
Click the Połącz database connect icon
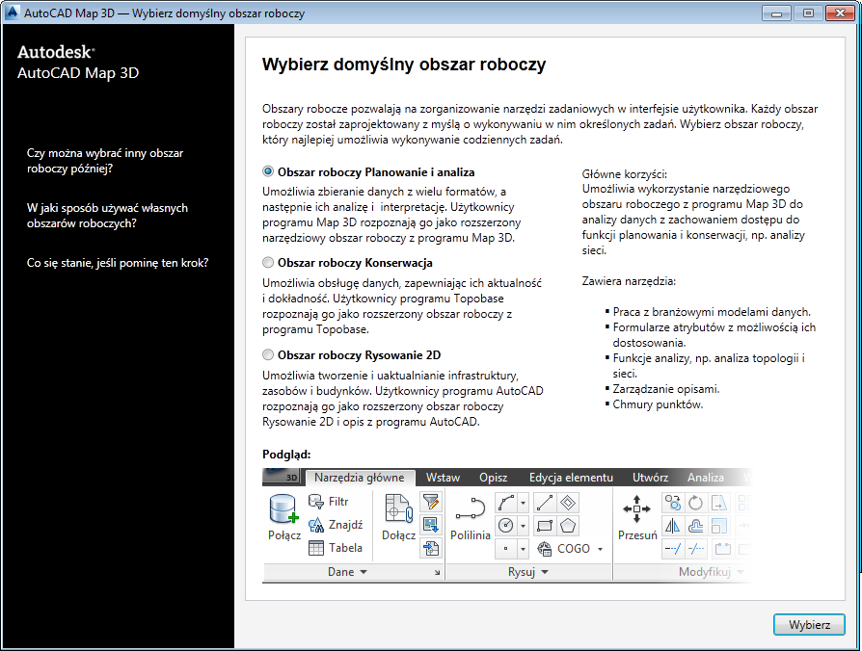tap(283, 508)
